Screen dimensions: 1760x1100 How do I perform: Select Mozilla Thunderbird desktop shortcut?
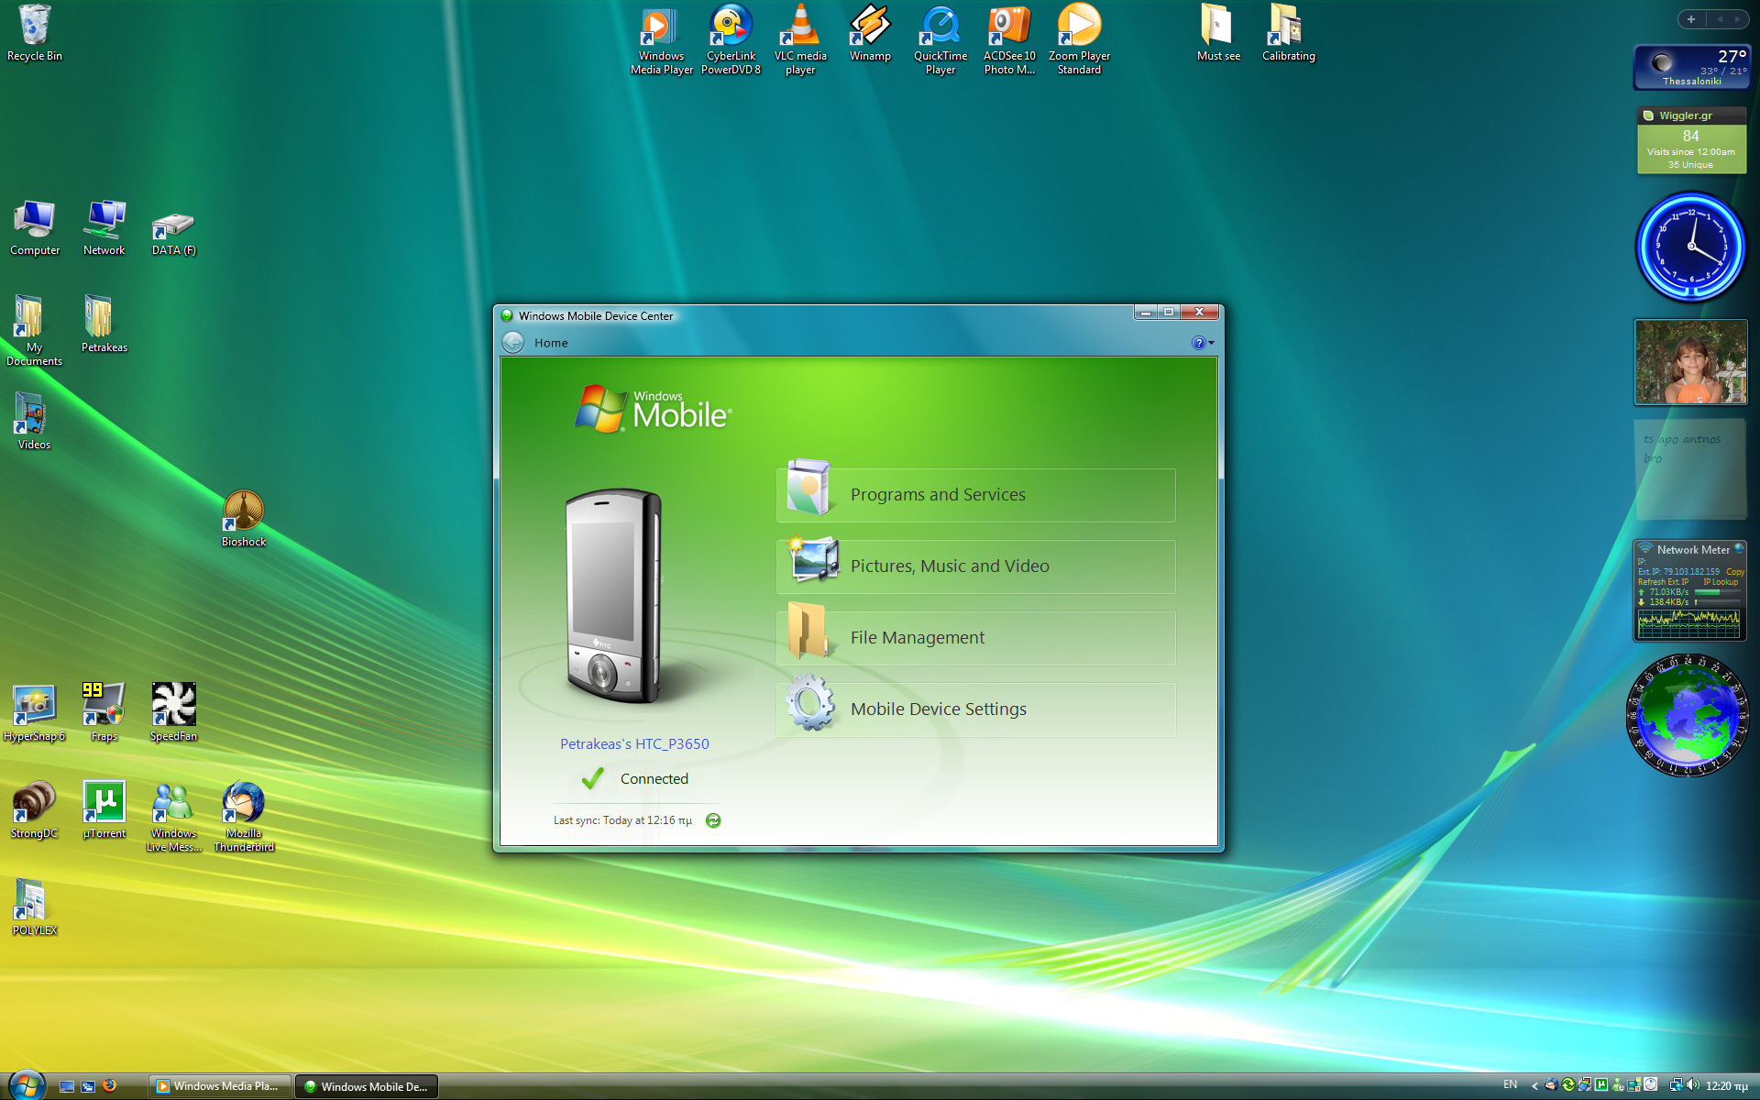[244, 817]
